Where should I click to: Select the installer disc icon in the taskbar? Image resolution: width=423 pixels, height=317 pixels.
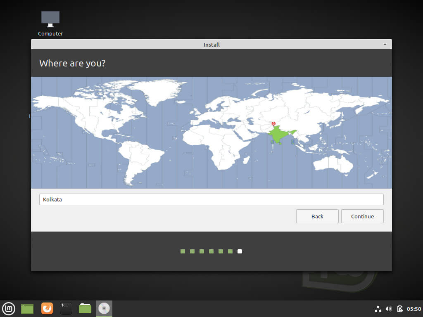[104, 308]
